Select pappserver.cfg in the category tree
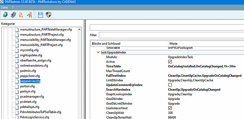244x119 pixels. (30, 81)
